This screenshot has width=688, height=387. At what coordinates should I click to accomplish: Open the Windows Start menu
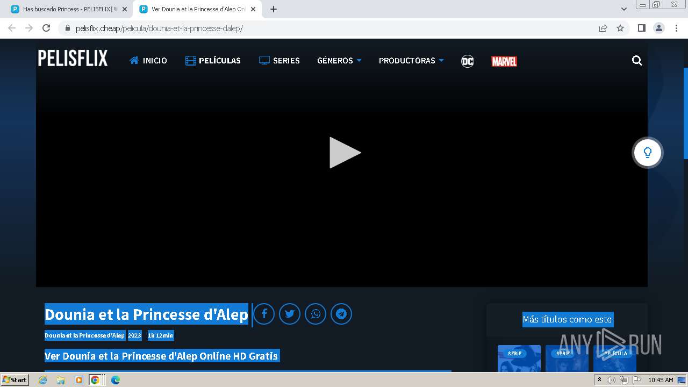(15, 379)
